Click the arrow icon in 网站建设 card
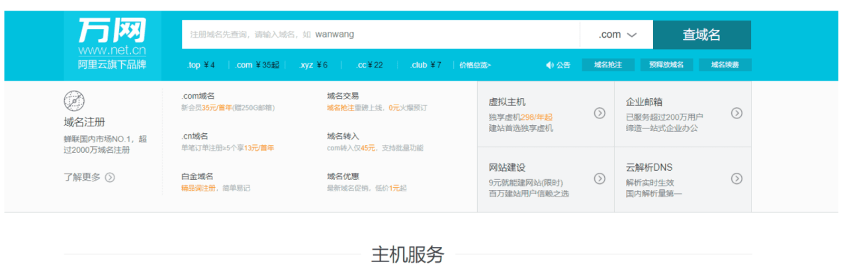The image size is (847, 274). coord(600,178)
